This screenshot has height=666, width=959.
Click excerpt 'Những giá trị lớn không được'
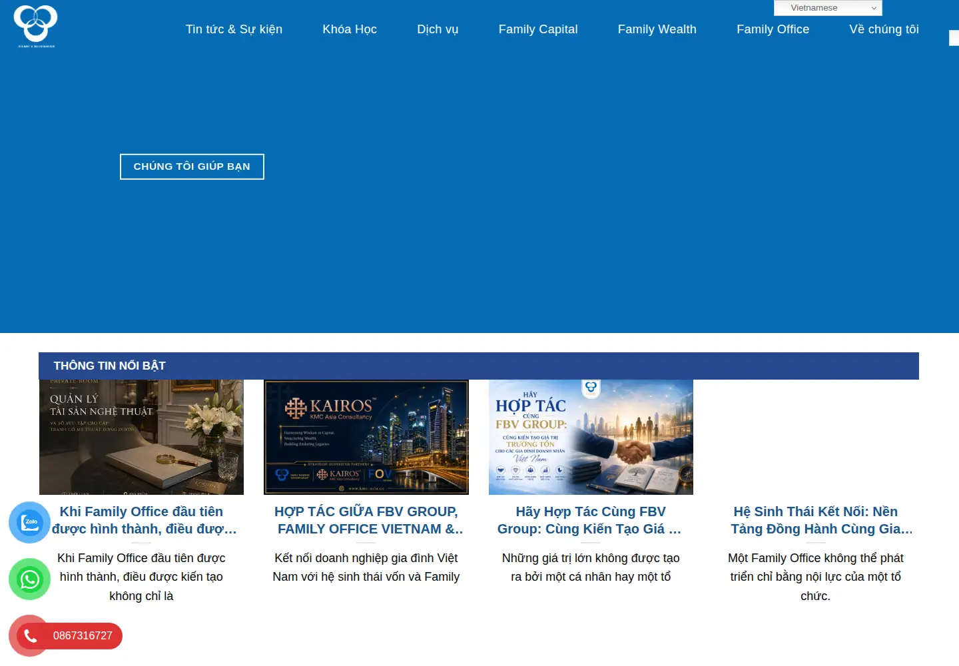click(591, 567)
